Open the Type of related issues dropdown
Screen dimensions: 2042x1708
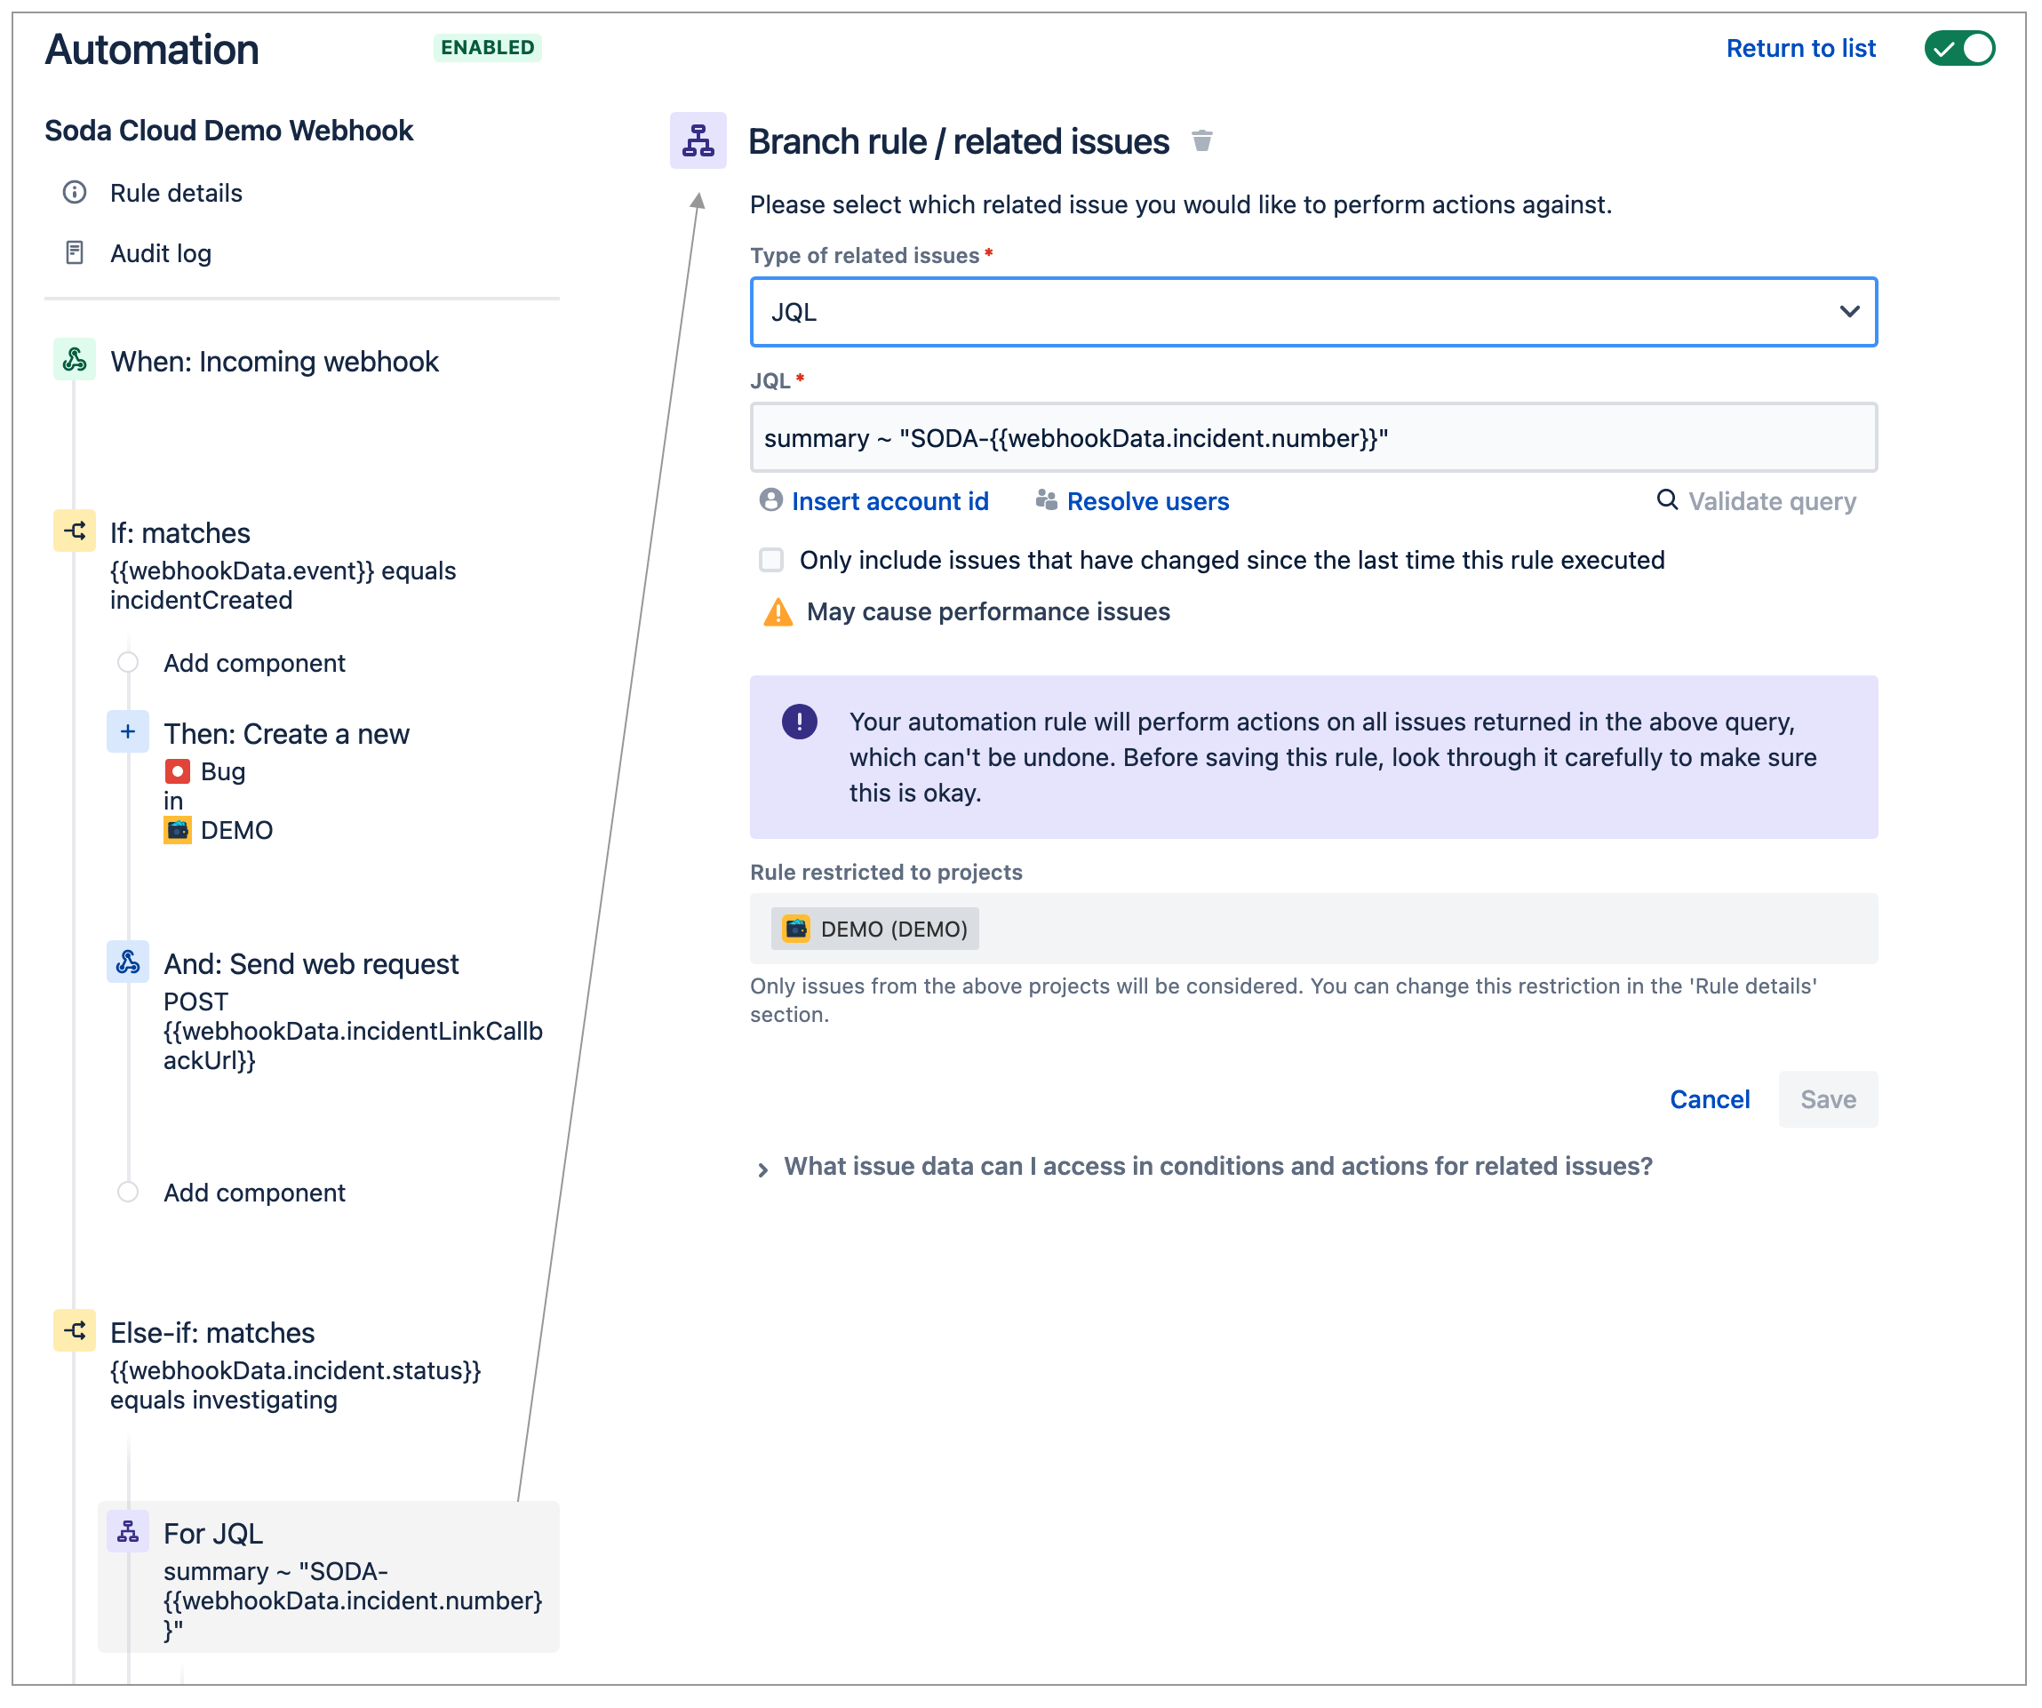pos(1312,312)
